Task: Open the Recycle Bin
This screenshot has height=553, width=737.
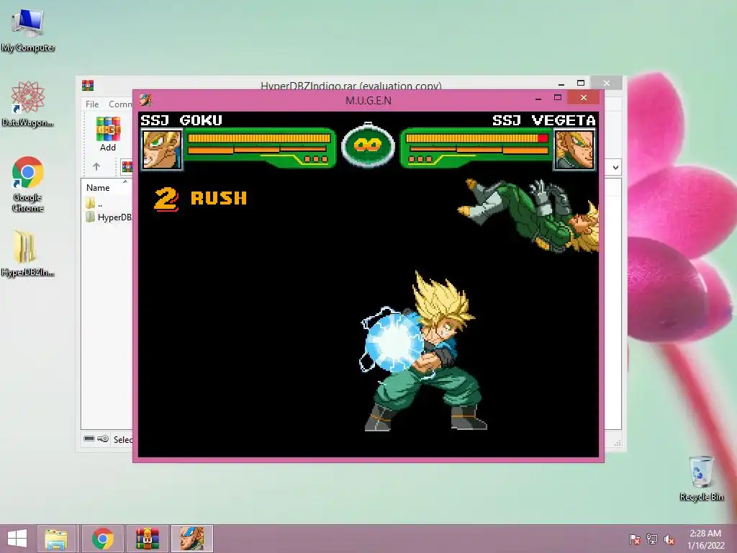Action: 701,478
